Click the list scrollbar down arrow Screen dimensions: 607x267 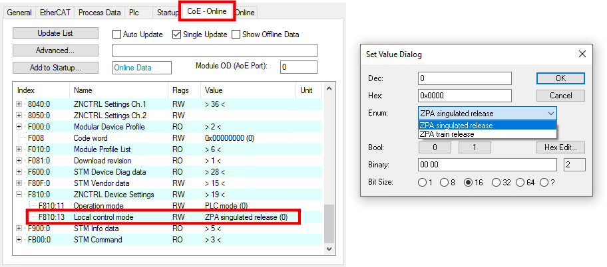pyautogui.click(x=329, y=250)
